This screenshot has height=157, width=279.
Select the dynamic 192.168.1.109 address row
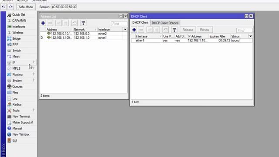tap(84, 38)
